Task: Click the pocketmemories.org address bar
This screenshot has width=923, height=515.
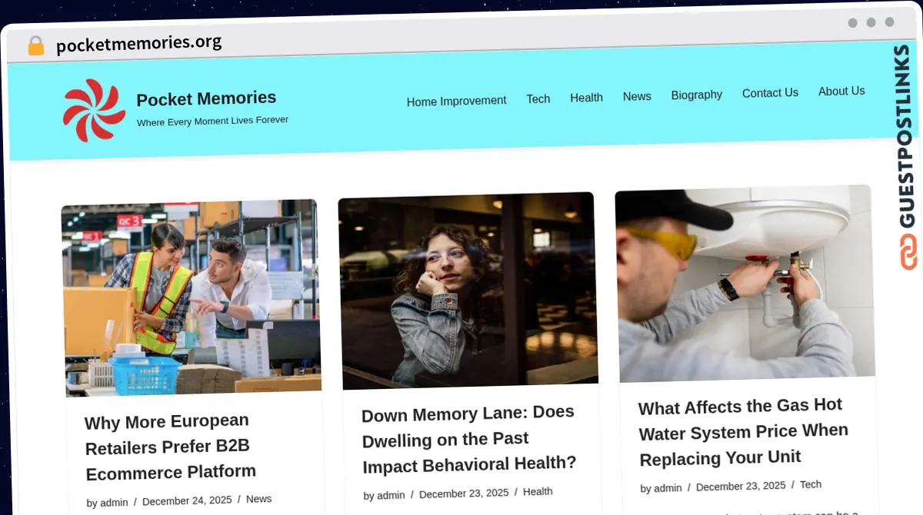Action: [x=139, y=43]
